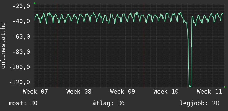Click the "átlag: 36" average value
This screenshot has width=228, height=111.
pyautogui.click(x=109, y=103)
